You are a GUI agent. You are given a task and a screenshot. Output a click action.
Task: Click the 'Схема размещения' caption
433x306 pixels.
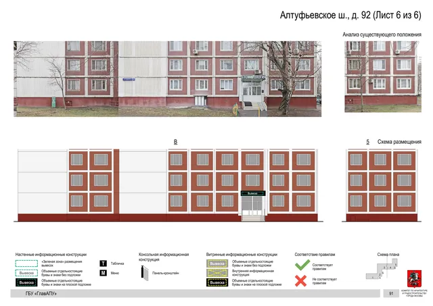point(399,142)
